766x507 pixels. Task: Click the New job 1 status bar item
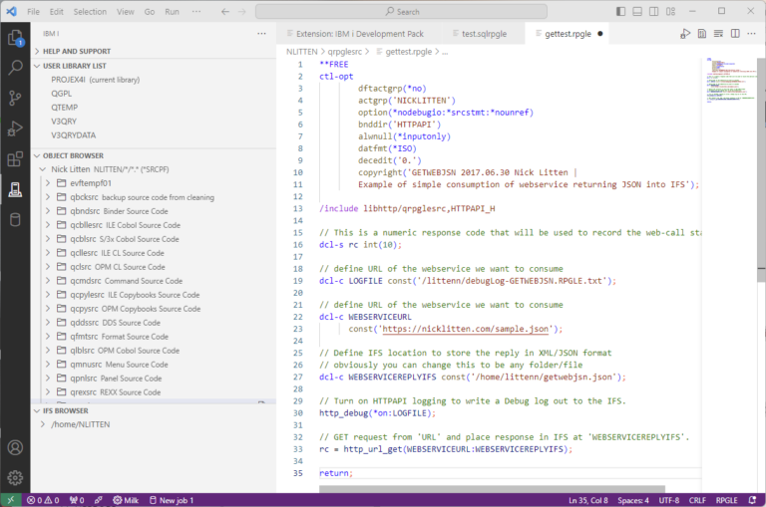pos(172,500)
